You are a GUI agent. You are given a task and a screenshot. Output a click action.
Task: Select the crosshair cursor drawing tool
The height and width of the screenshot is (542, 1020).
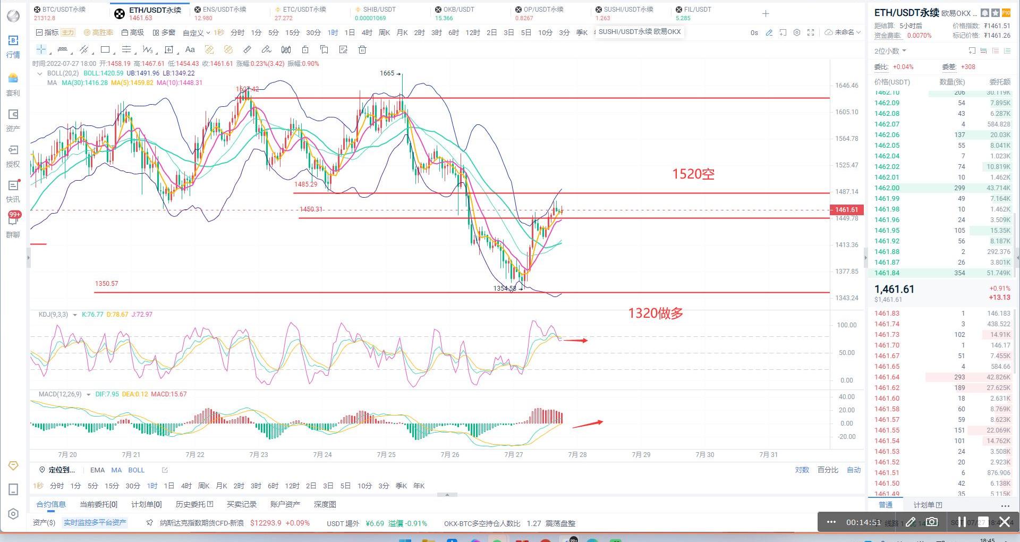tap(41, 49)
